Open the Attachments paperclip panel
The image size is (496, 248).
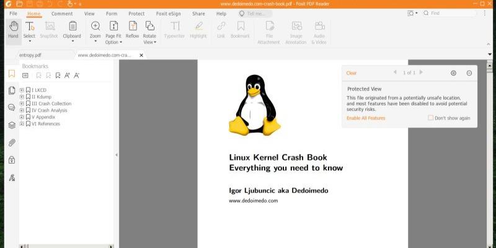tap(11, 143)
